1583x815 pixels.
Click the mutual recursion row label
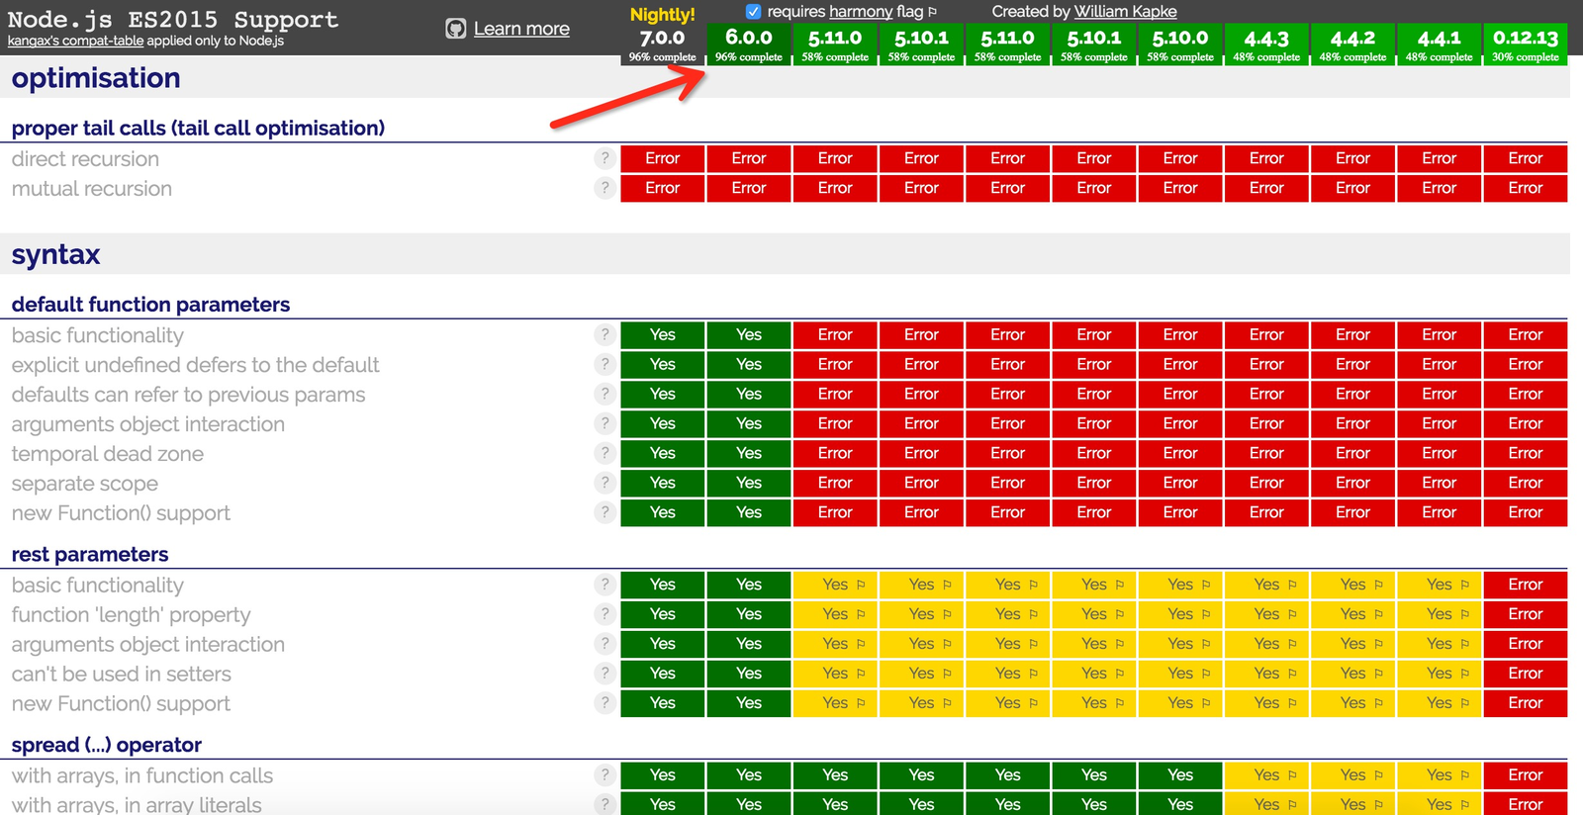coord(92,189)
